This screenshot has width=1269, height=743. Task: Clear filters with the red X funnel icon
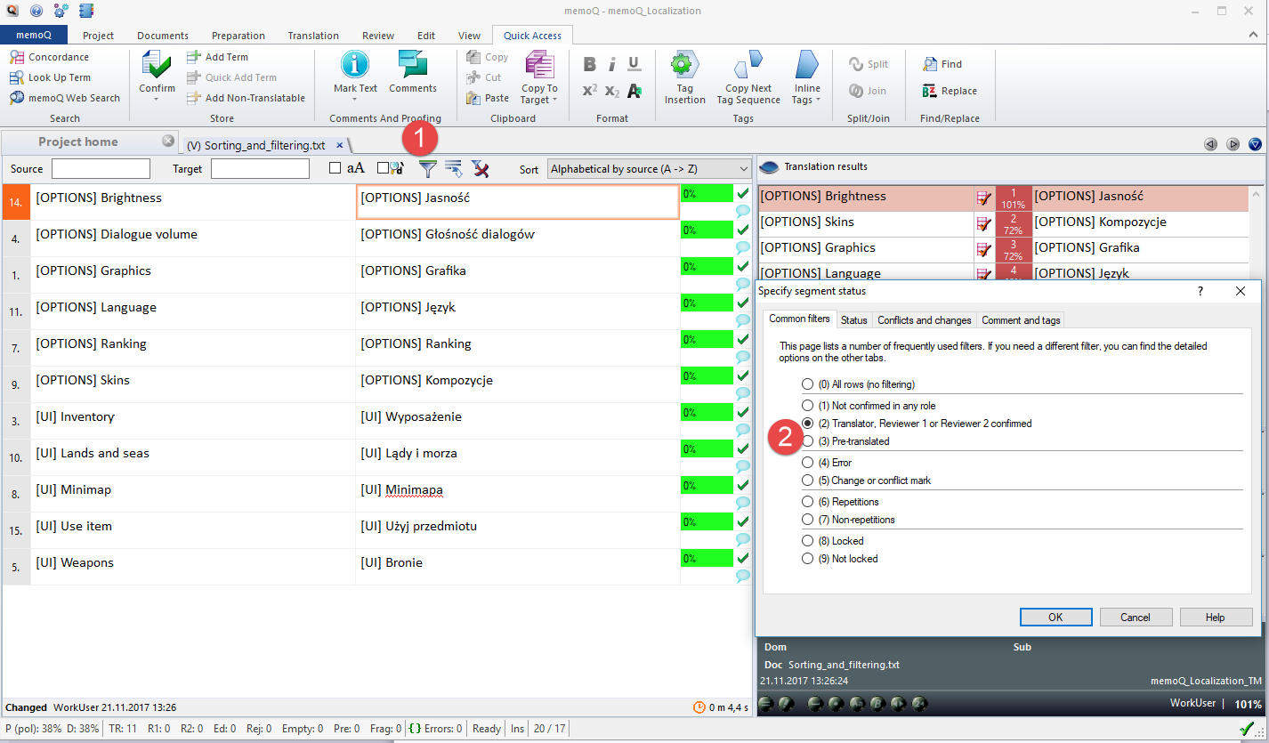pos(481,168)
